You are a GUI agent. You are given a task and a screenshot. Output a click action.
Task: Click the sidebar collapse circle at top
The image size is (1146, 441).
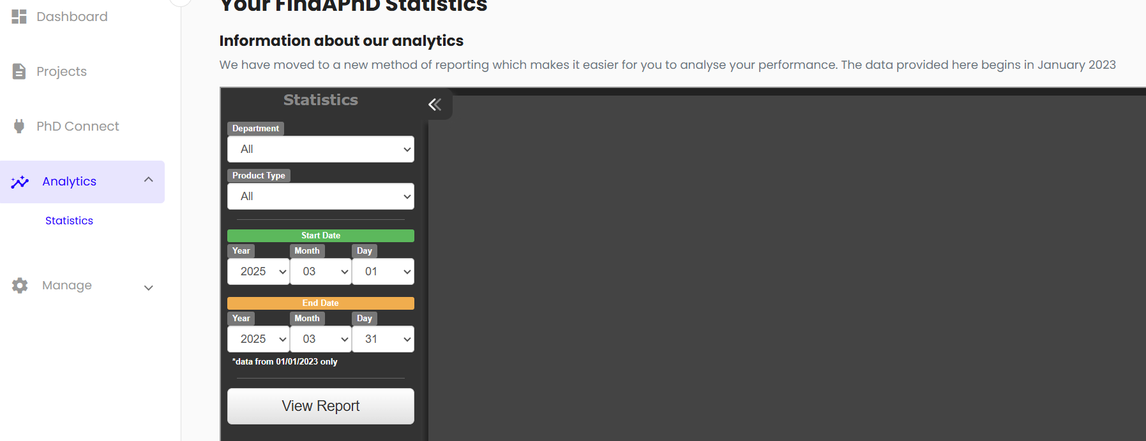[x=180, y=2]
